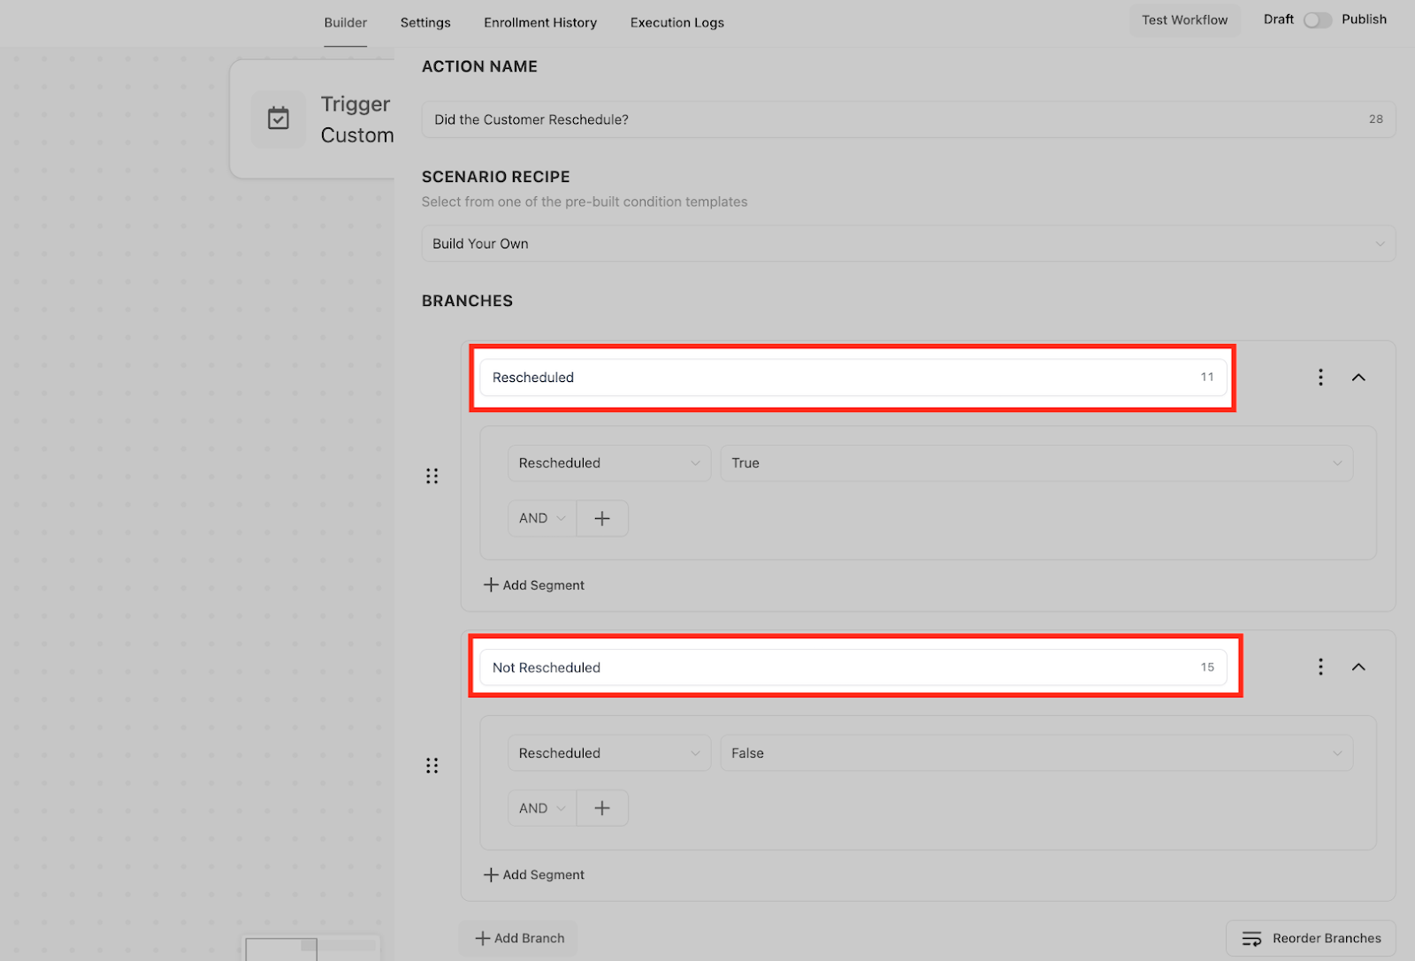Viewport: 1415px width, 961px height.
Task: Open the Enrollment History tab
Action: click(x=540, y=23)
